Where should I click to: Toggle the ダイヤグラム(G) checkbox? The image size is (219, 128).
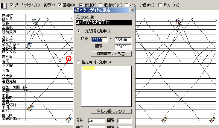click(12, 5)
